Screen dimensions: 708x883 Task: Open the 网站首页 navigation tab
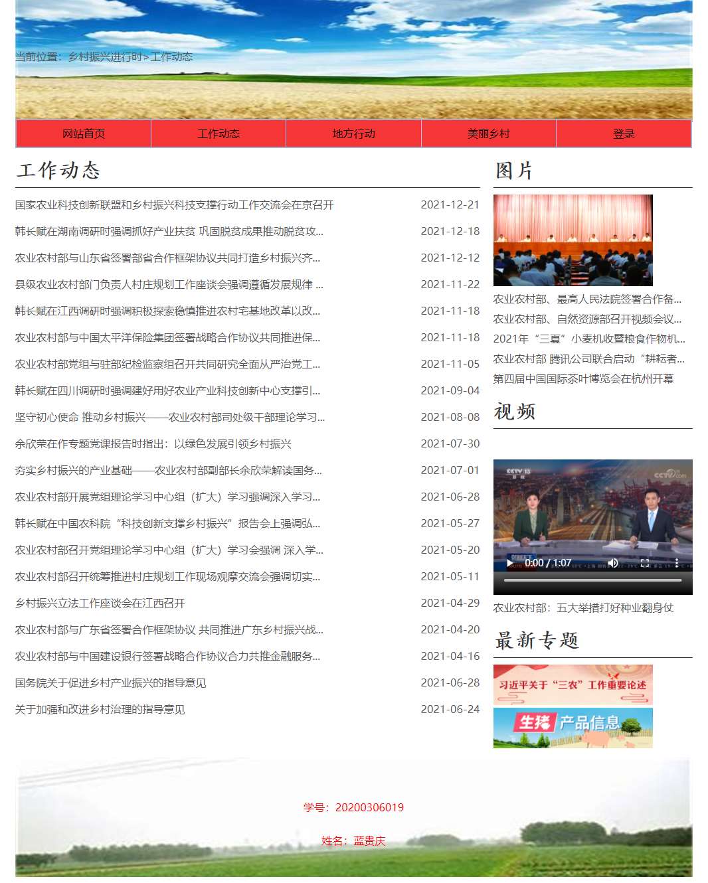pos(84,133)
